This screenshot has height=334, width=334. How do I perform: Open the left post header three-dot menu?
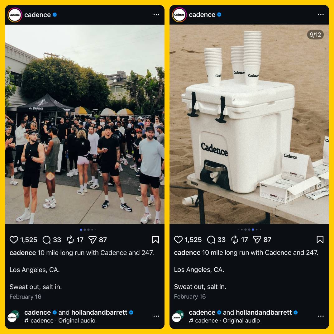tap(156, 15)
